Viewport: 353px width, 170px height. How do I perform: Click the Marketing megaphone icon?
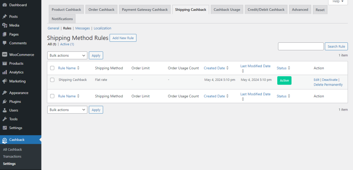point(5,81)
